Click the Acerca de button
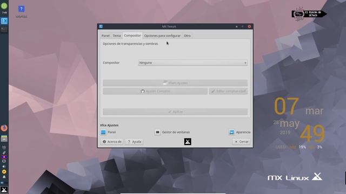This screenshot has width=346, height=194. (112, 142)
